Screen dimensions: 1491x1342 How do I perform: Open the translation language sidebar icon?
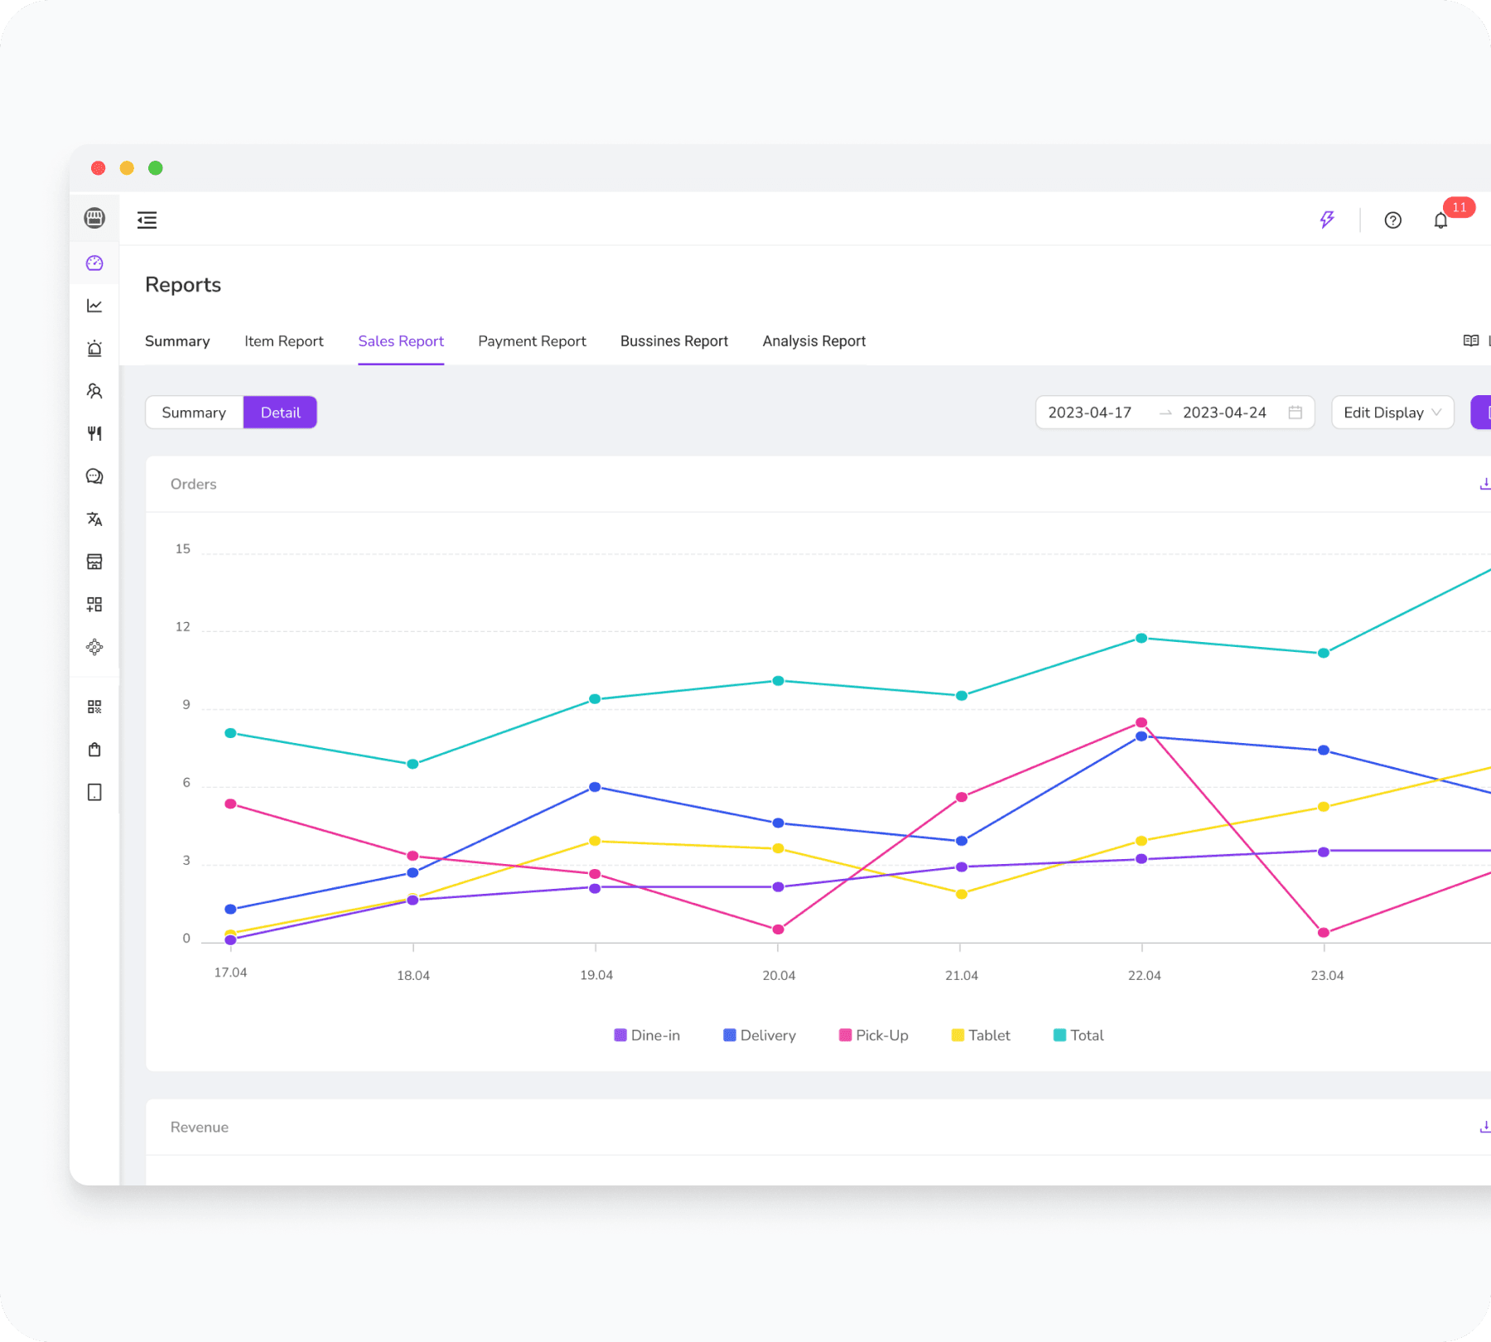tap(94, 519)
